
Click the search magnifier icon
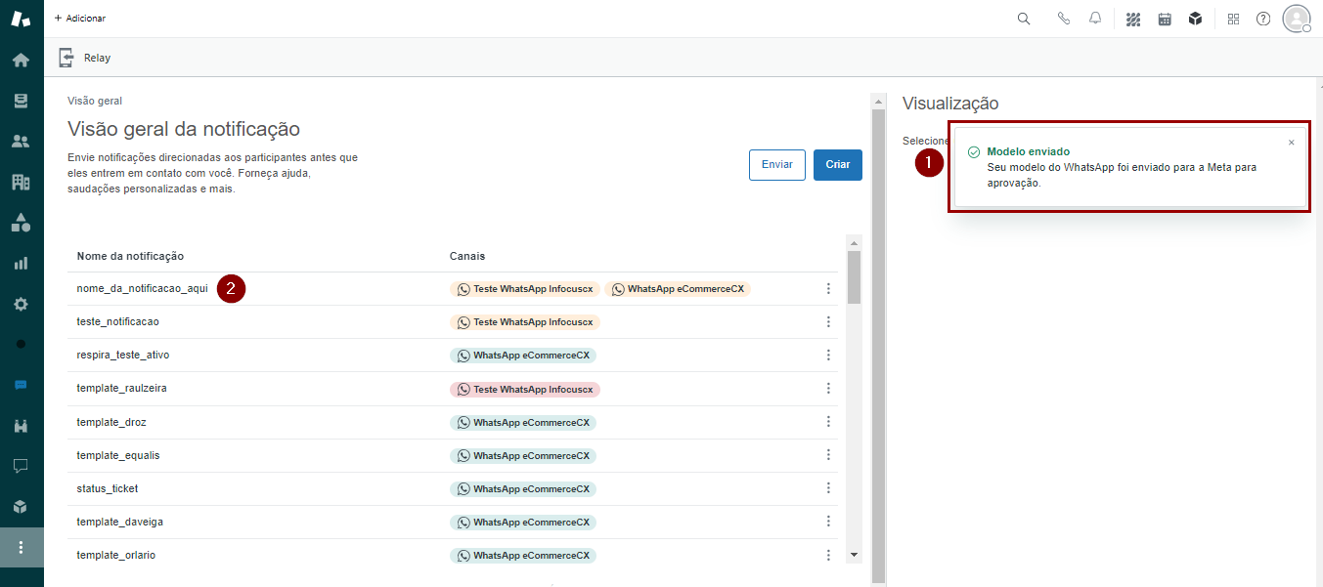[1024, 19]
